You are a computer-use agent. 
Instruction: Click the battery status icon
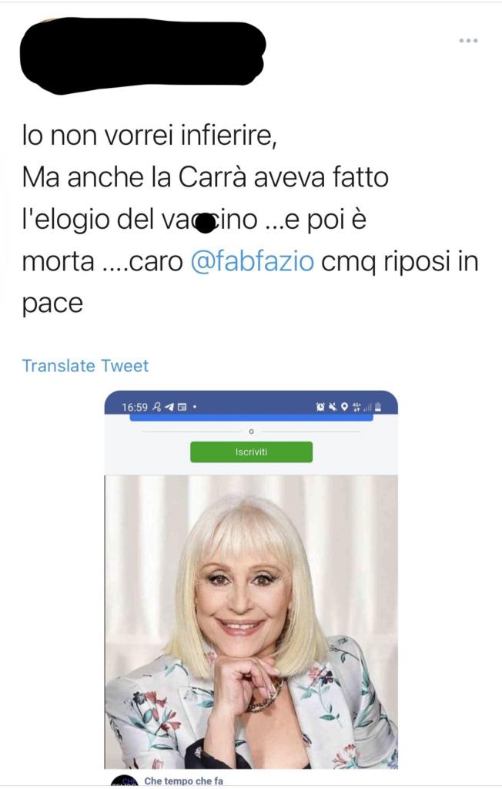378,407
